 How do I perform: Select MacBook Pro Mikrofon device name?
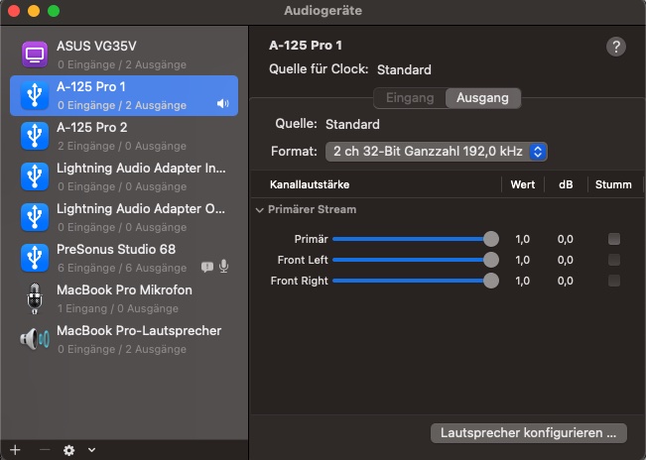point(124,290)
